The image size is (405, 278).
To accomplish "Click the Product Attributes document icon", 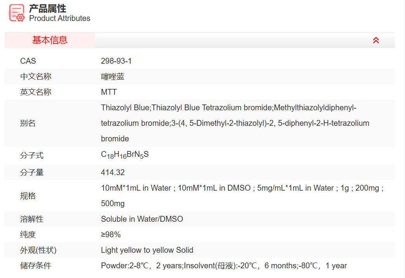I will click(17, 13).
